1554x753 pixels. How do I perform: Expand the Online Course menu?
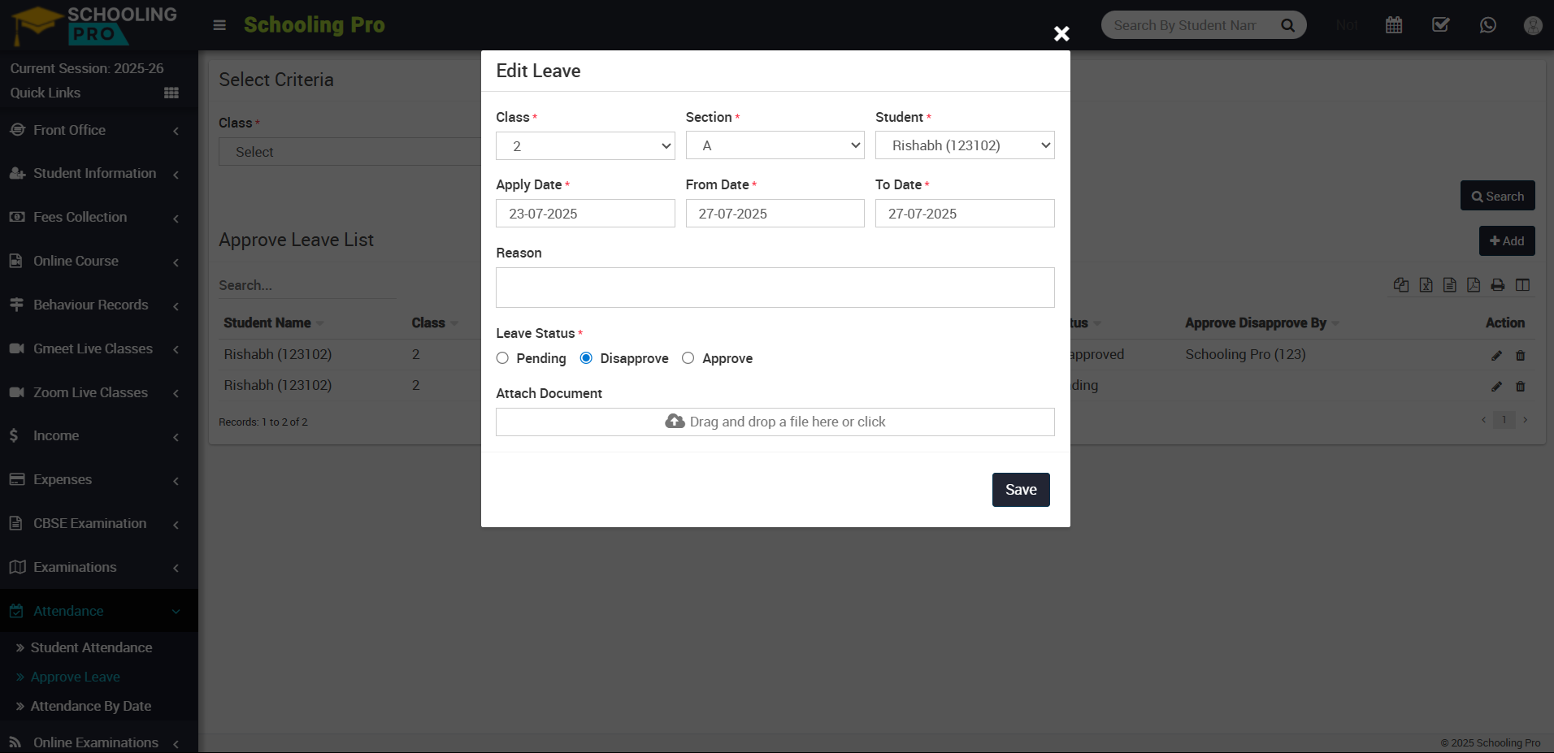(99, 262)
